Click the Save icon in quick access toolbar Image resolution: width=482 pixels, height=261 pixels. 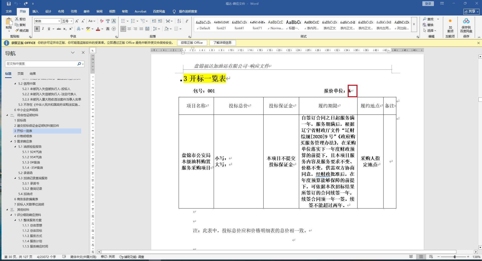point(9,4)
